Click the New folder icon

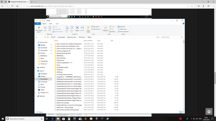(x=88, y=29)
